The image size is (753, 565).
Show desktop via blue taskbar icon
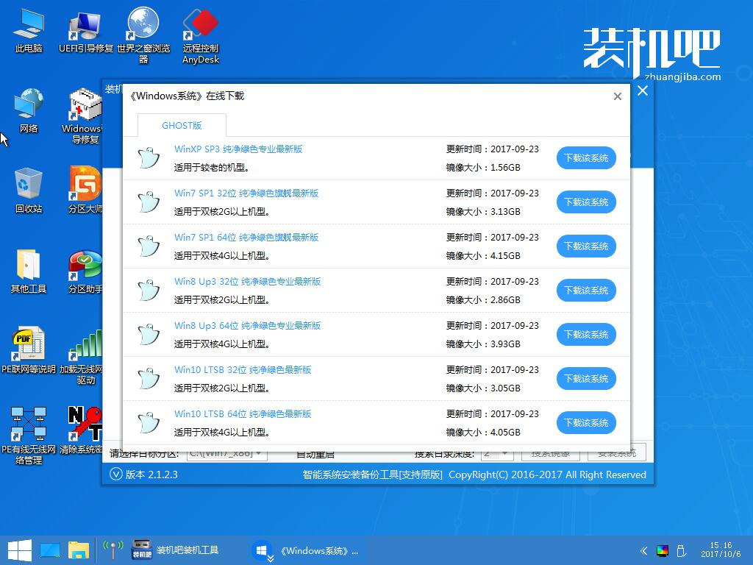coord(49,550)
